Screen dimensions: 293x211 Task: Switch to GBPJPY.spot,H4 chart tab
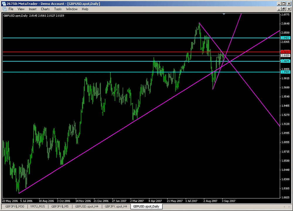pos(116,206)
